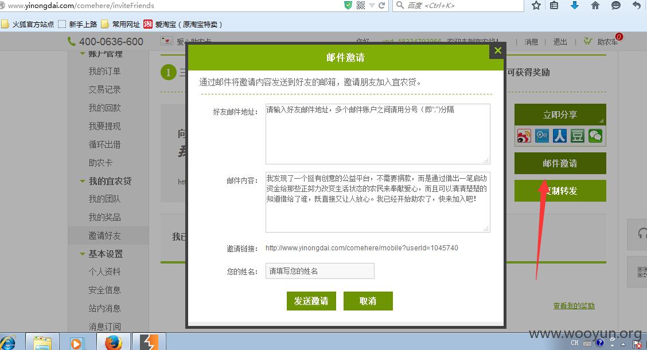The height and width of the screenshot is (350, 647).
Task: Click the 查看我的奖励 link
Action: coord(574,305)
